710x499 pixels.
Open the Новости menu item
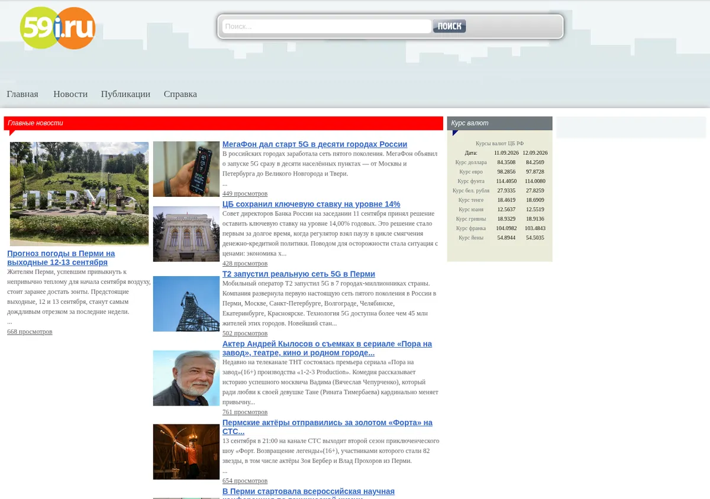(70, 94)
